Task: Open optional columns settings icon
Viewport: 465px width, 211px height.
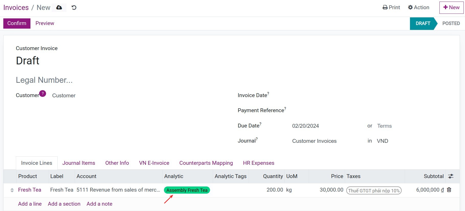Action: (x=451, y=176)
